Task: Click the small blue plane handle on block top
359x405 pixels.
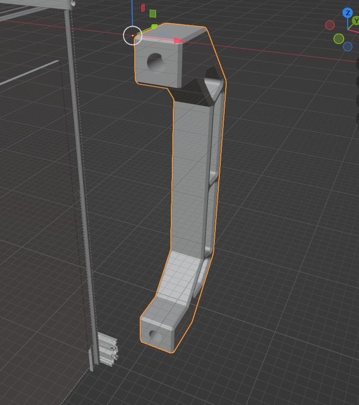Action: point(163,33)
